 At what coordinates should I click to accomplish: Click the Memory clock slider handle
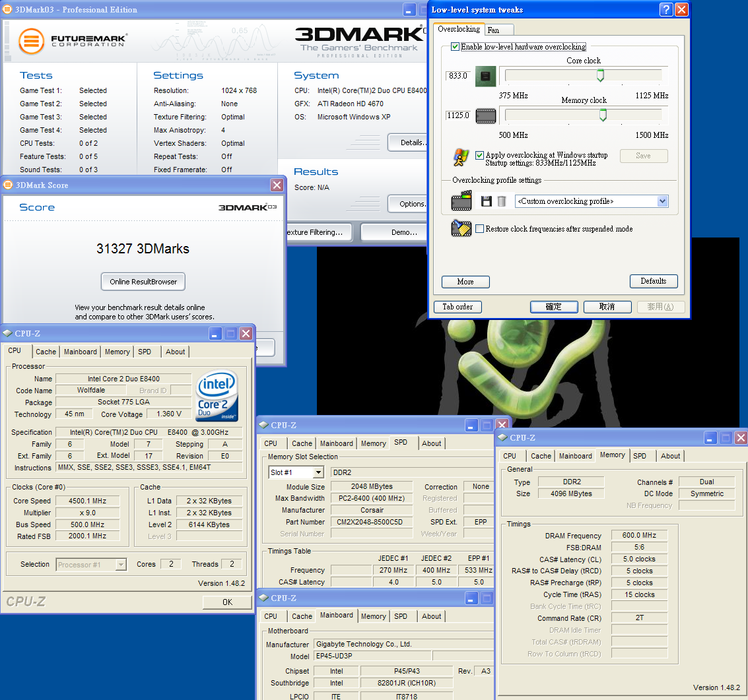pos(603,116)
